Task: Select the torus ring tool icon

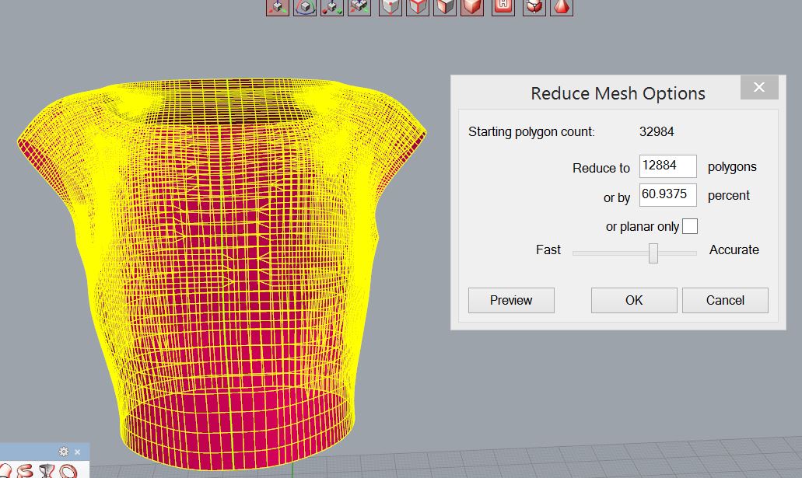Action: click(x=68, y=471)
